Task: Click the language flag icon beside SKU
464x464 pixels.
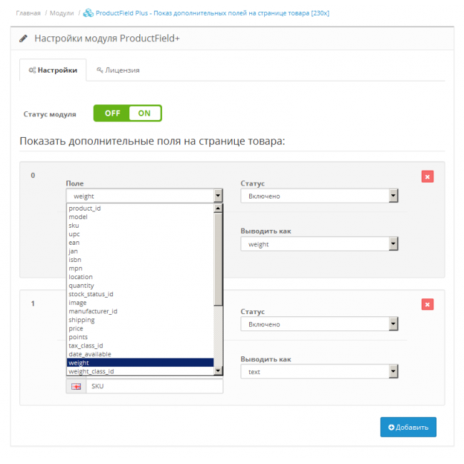Action: coord(76,386)
